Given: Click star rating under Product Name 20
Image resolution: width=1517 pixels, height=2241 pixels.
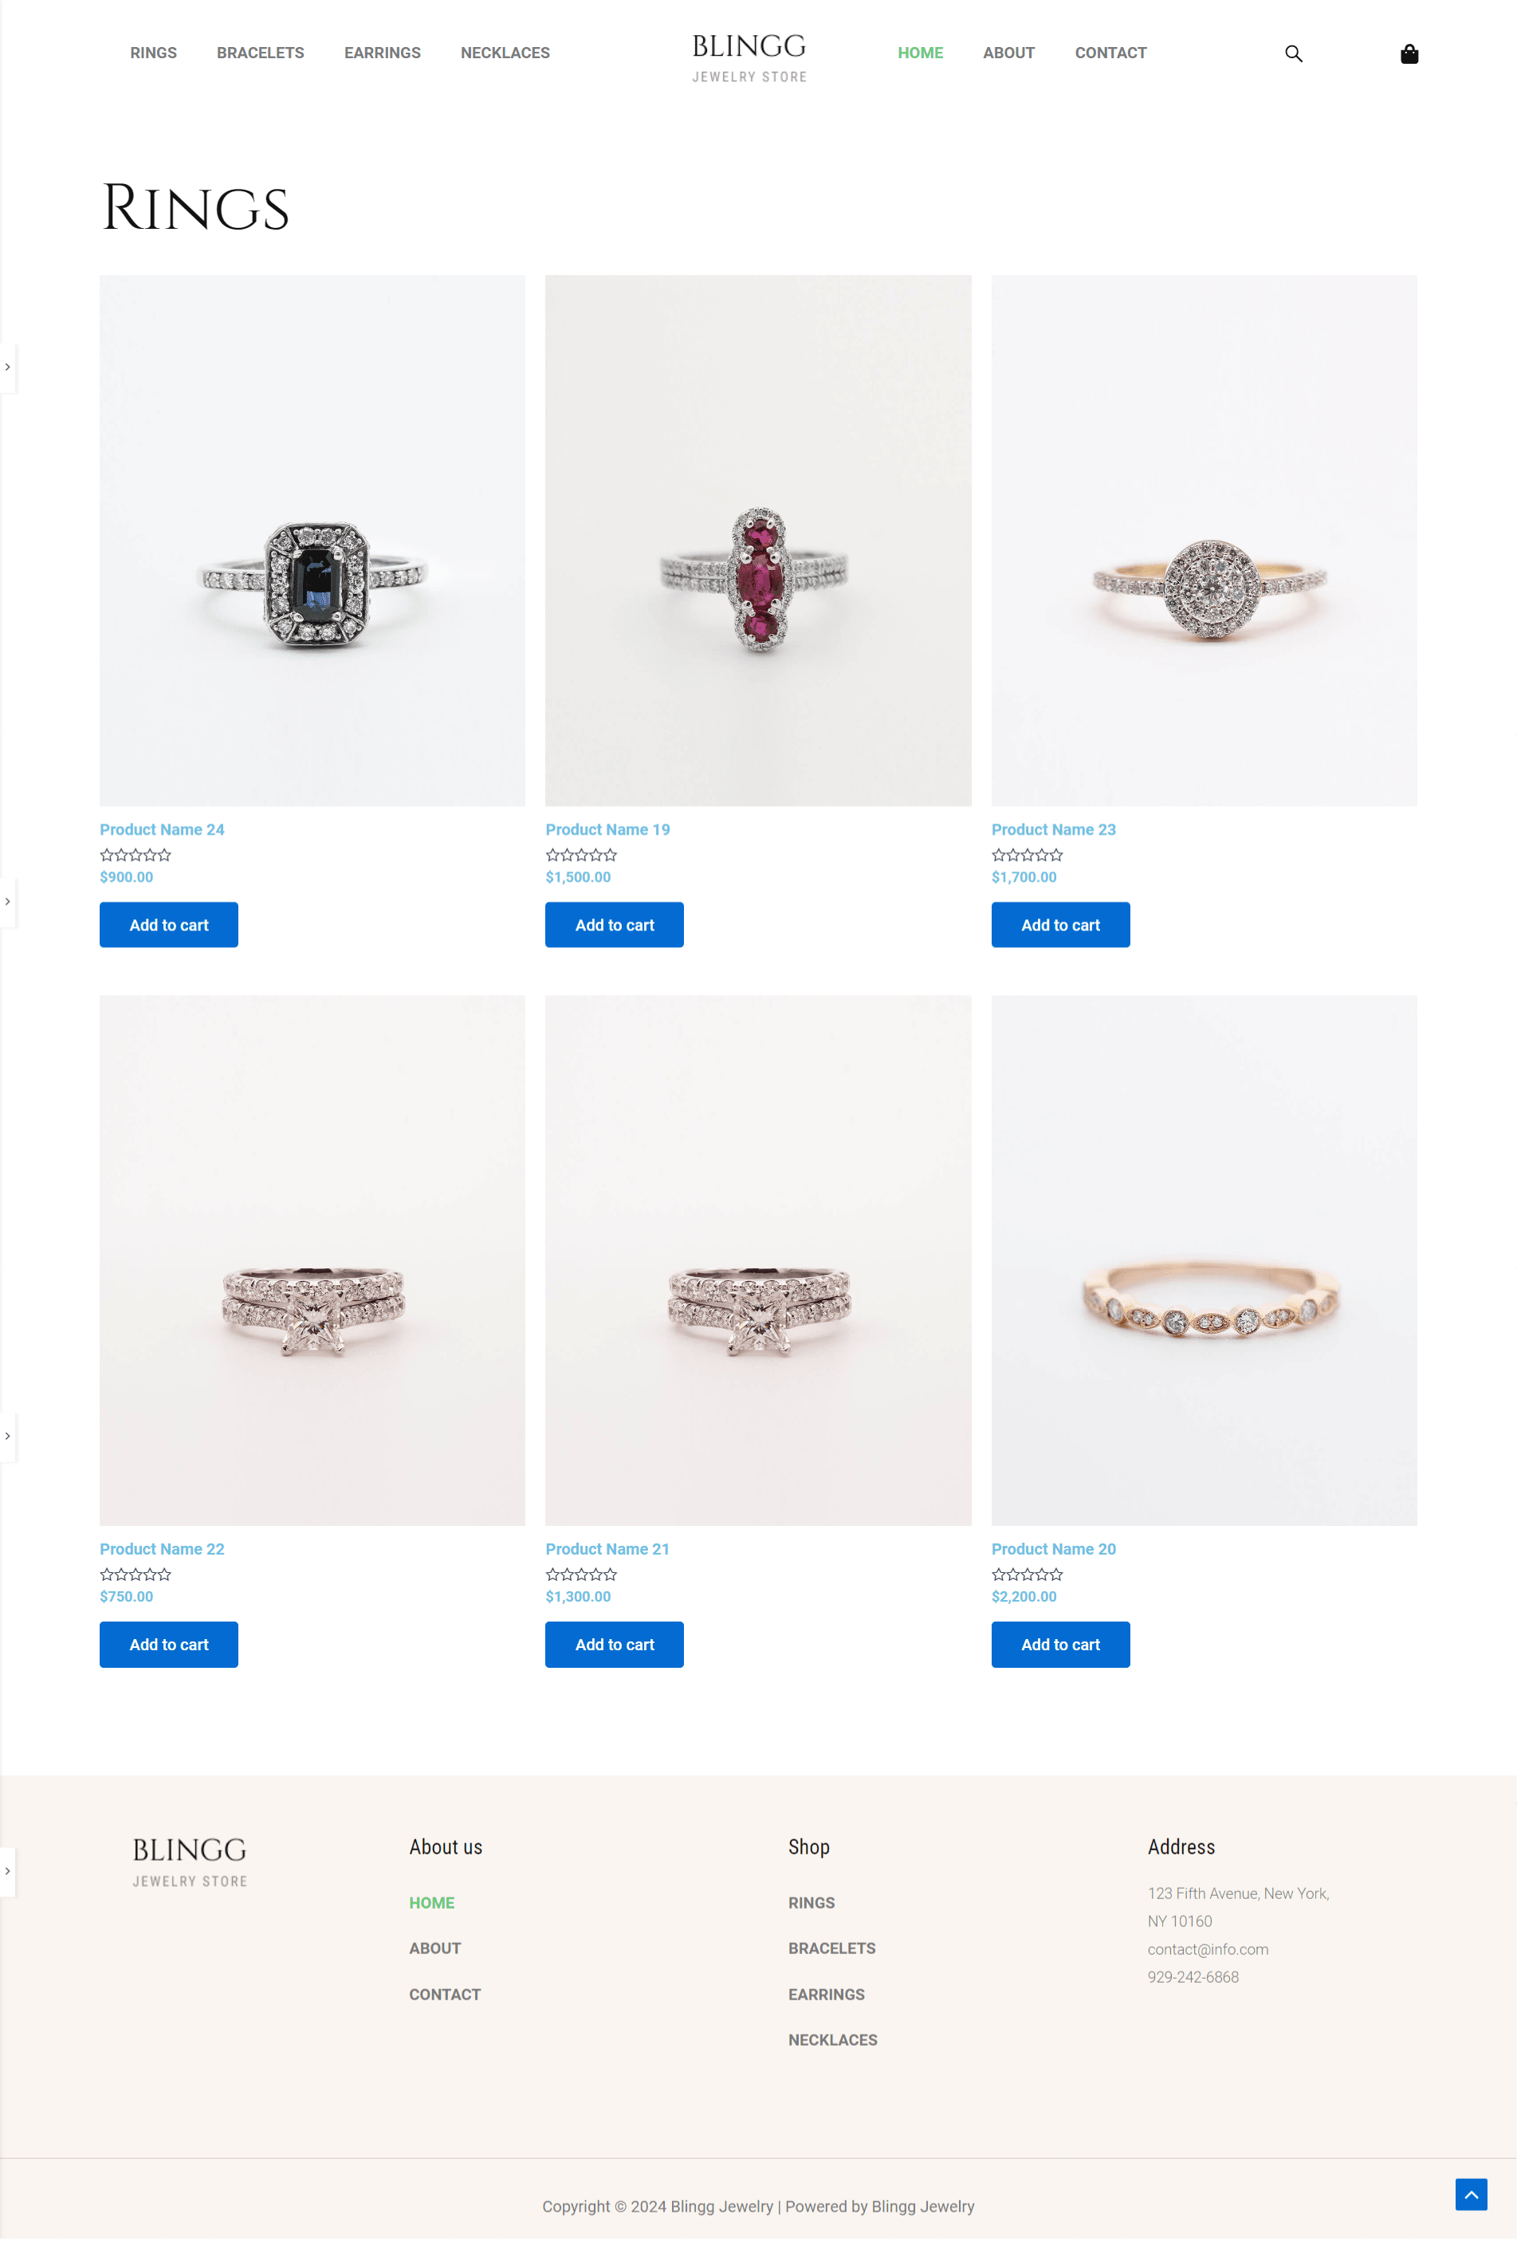Looking at the screenshot, I should [x=1027, y=1575].
